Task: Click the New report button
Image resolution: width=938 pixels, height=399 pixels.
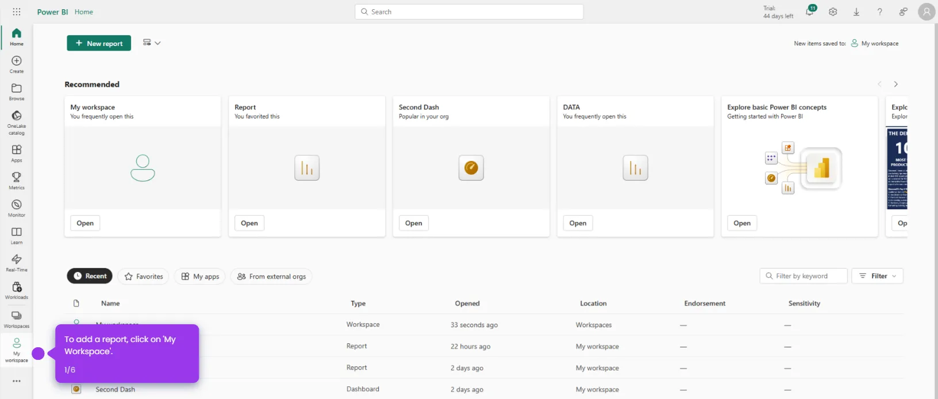Action: pyautogui.click(x=99, y=43)
